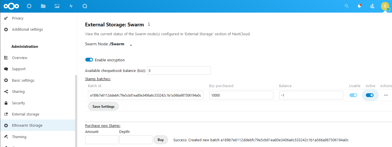Click the Depth input field
The image size is (392, 147).
136,140
